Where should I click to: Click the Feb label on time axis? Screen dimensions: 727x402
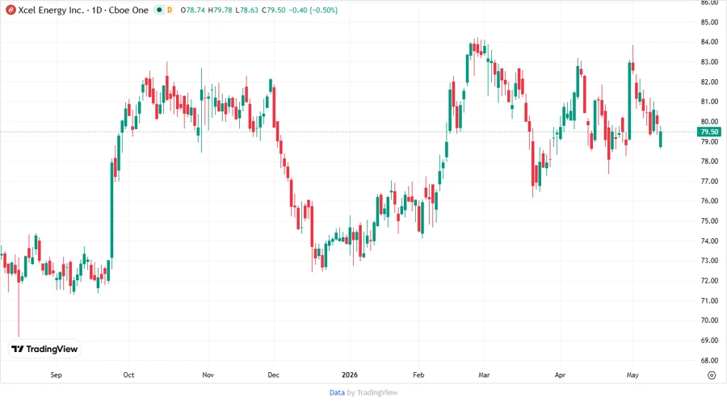click(418, 375)
